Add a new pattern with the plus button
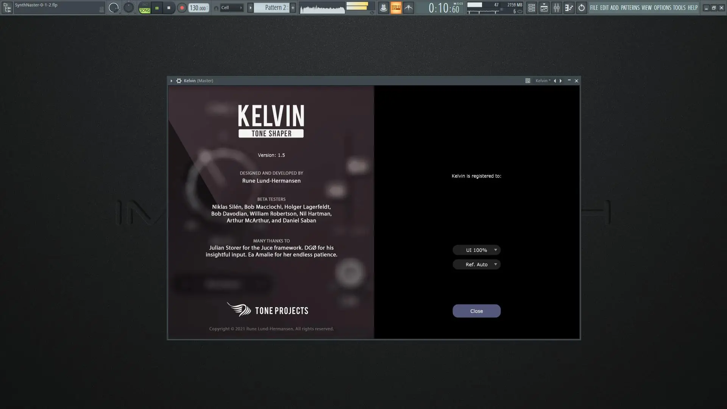 [x=293, y=8]
